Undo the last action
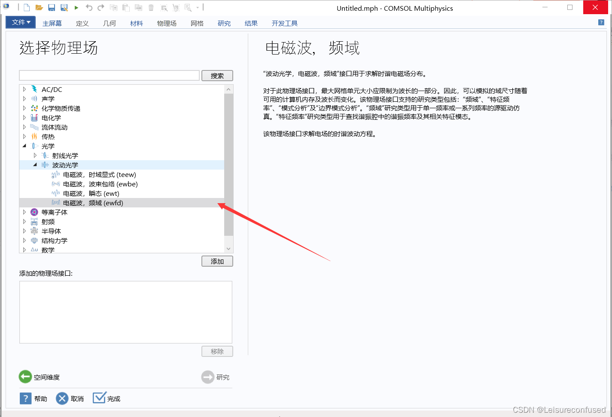 click(x=89, y=8)
